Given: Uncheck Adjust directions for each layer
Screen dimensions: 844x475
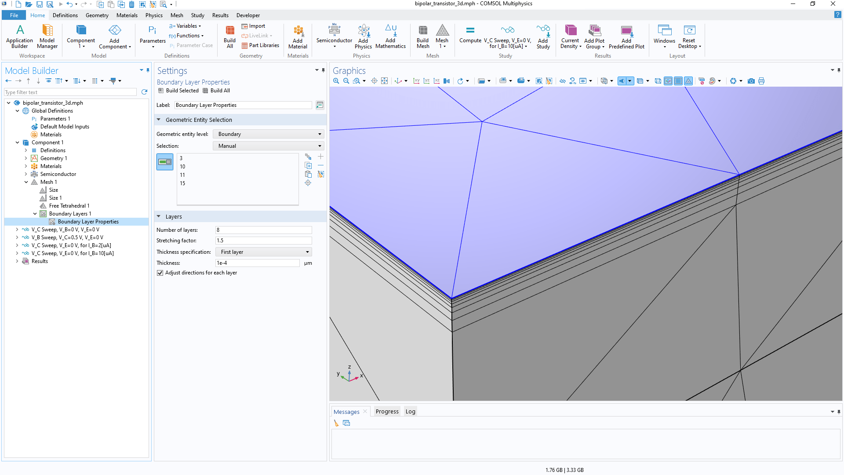Looking at the screenshot, I should click(160, 273).
